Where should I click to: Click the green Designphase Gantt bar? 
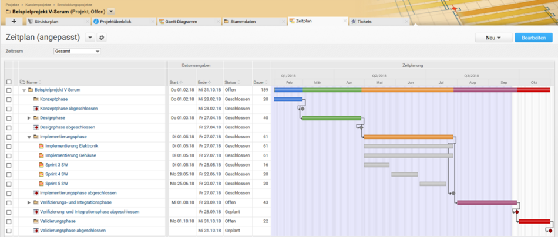tap(332, 118)
